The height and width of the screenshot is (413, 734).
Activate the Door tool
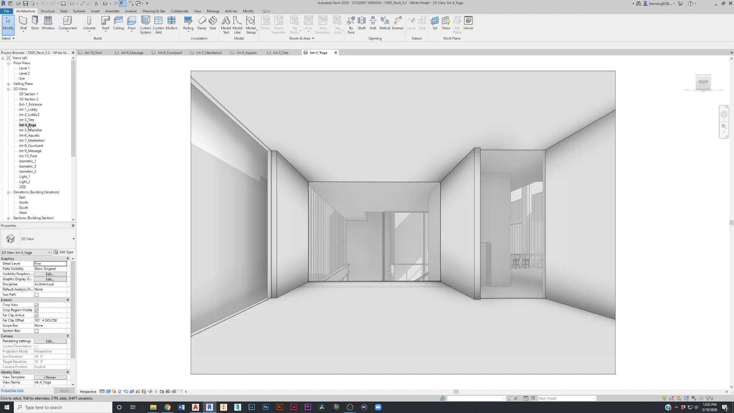(35, 24)
